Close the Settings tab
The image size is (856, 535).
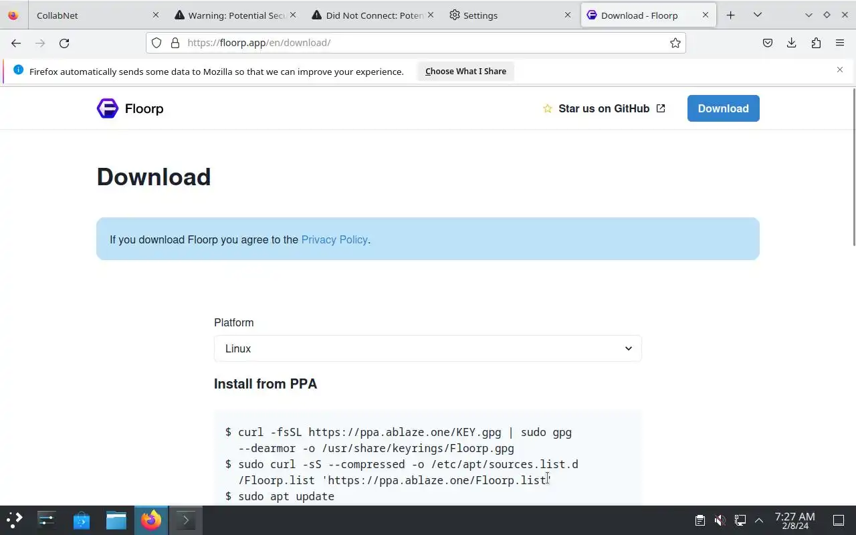pos(568,15)
